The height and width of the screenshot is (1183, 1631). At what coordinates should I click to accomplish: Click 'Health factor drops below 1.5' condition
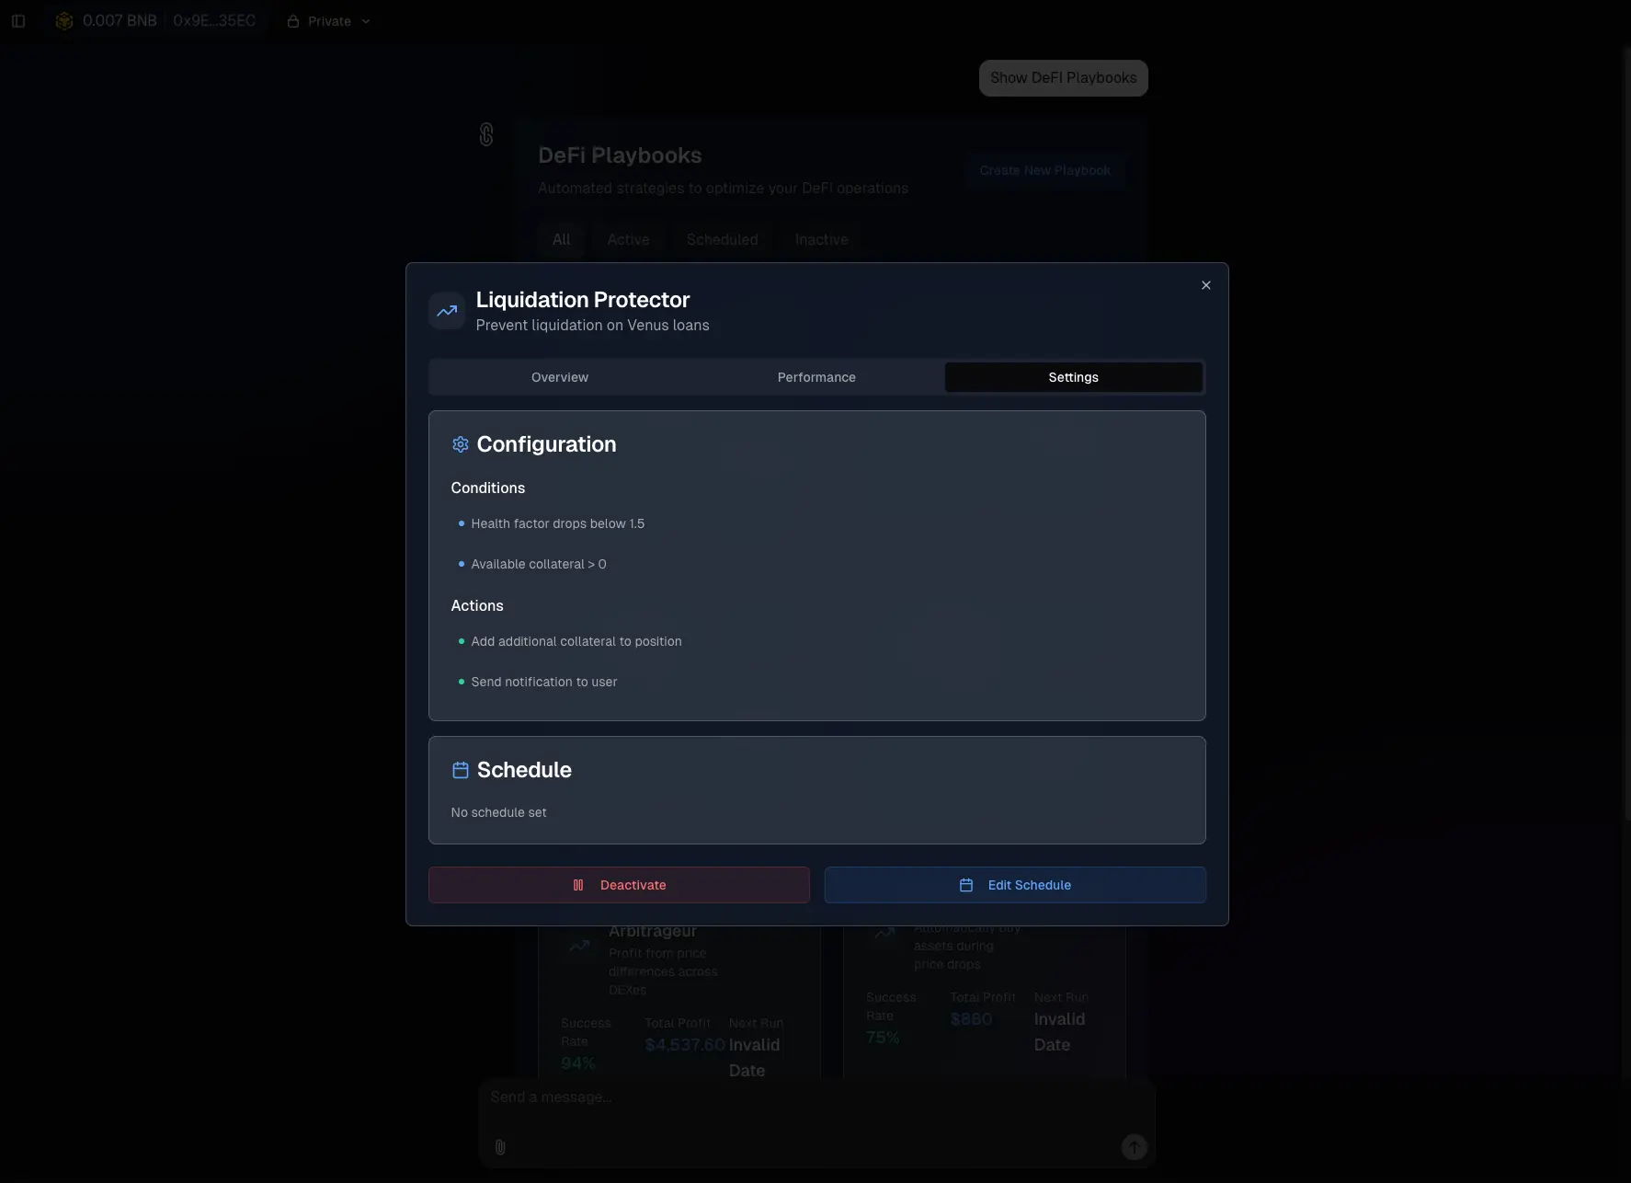557,523
